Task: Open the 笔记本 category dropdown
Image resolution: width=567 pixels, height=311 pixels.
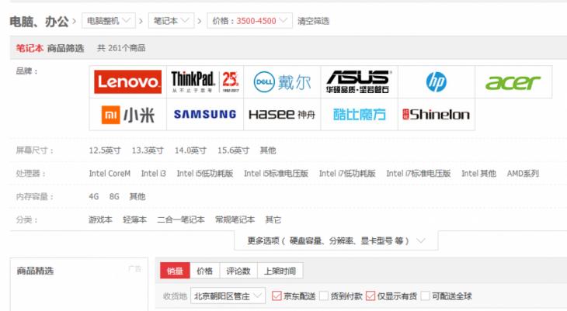Action: click(171, 21)
